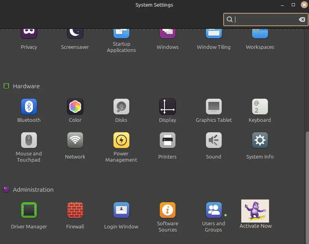Open Display settings

[x=167, y=107]
